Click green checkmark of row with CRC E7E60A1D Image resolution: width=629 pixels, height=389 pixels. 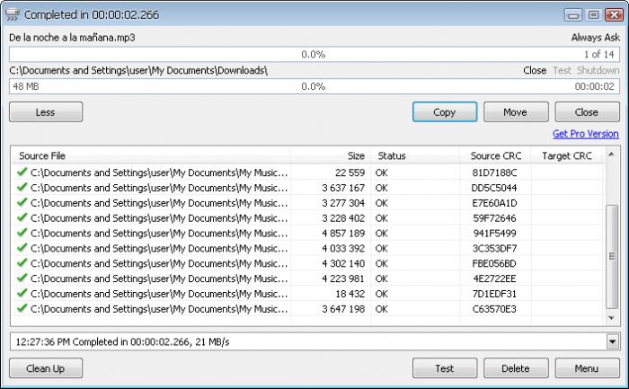[x=22, y=202]
